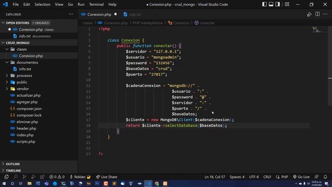
Task: Open the Run menu
Action: point(81,4)
